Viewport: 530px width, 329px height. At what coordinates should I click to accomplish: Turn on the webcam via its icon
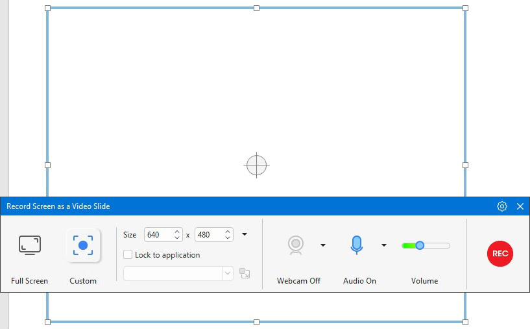click(x=296, y=245)
